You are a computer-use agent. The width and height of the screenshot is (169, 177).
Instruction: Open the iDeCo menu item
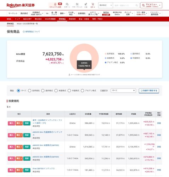[117, 13]
